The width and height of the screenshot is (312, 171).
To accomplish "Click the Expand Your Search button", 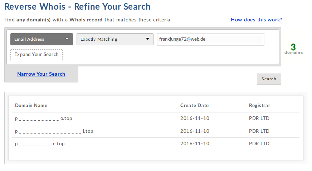I will 36,55.
